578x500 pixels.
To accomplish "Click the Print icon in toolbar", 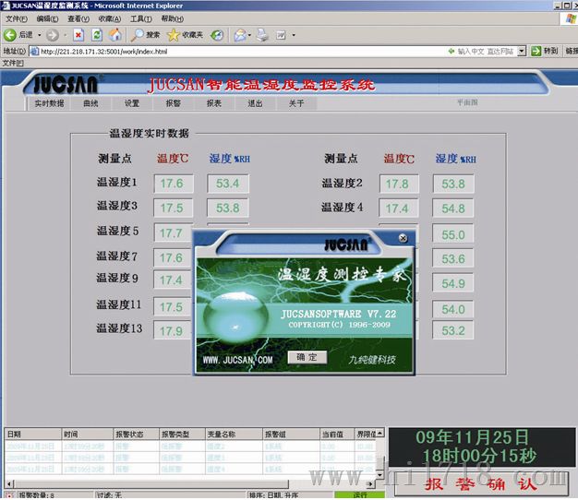I will pyautogui.click(x=262, y=35).
